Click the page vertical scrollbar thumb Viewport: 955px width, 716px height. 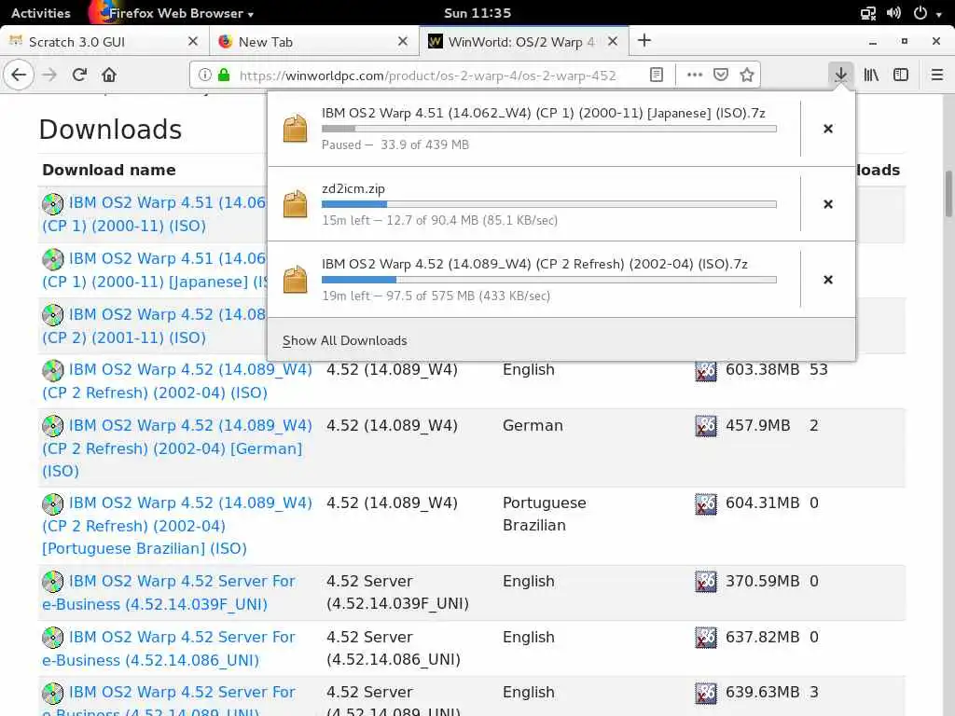(948, 194)
